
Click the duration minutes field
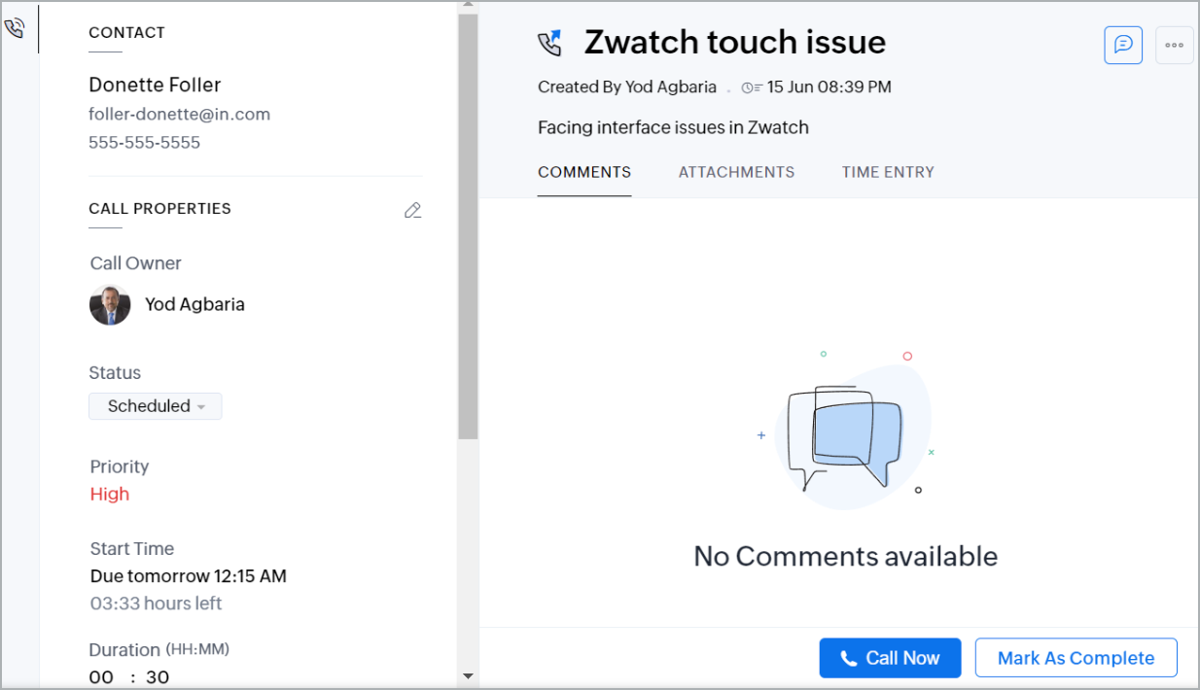pos(157,677)
